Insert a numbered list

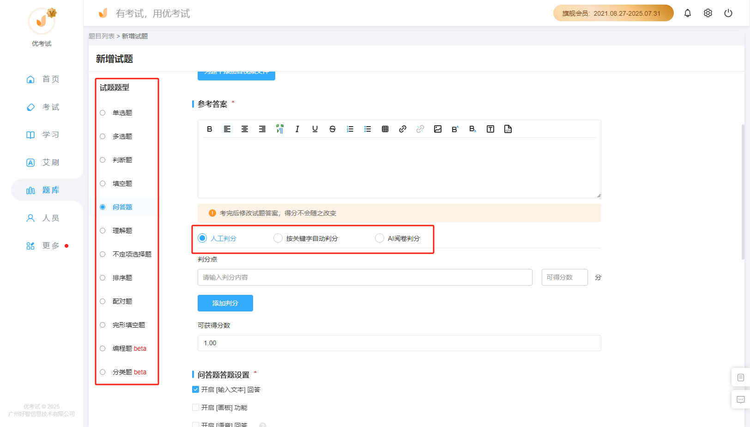click(350, 129)
